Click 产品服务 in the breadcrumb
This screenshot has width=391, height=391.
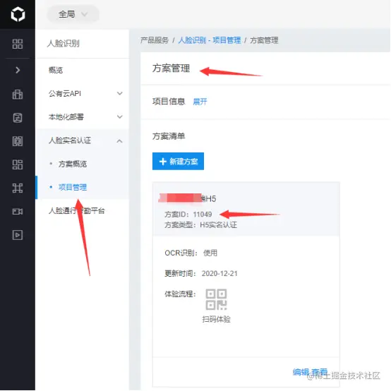point(155,40)
